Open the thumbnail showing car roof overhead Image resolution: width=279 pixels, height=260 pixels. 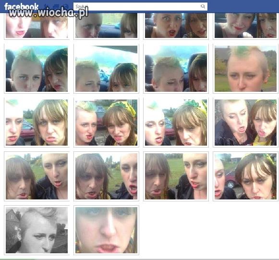tap(106, 69)
